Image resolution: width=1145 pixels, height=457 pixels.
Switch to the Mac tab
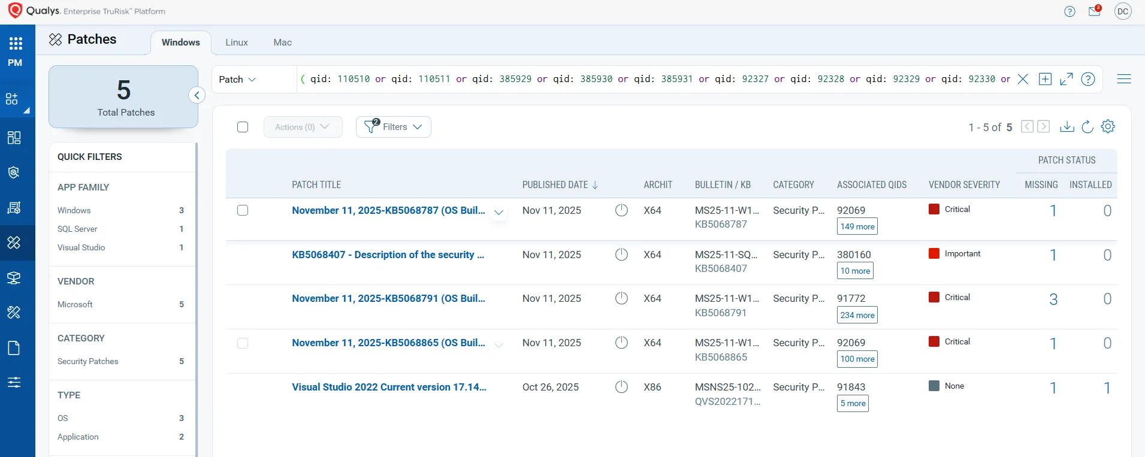pos(282,43)
